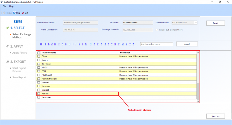The width and height of the screenshot is (232, 125).
Task: Click the green checkmark beside 1. SELECT
Action: click(8, 28)
